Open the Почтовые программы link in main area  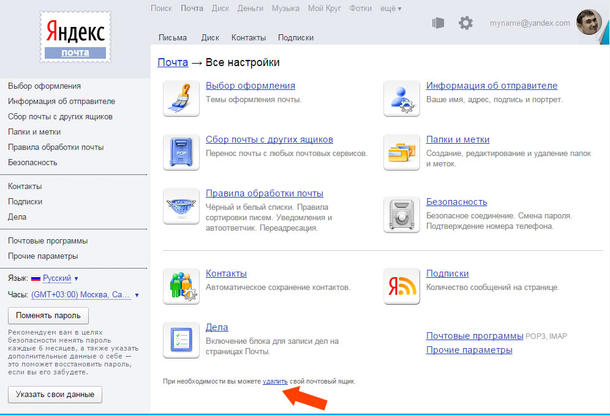pyautogui.click(x=475, y=336)
